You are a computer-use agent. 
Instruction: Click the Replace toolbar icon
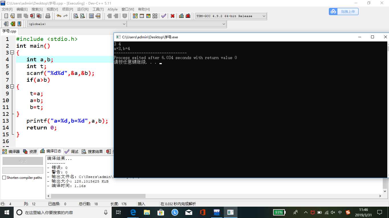click(x=83, y=16)
